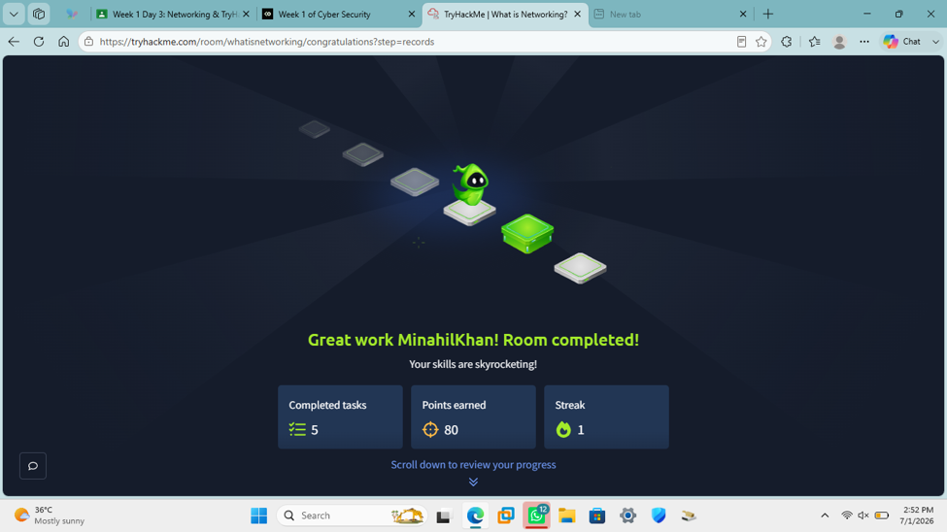947x532 pixels.
Task: Click 'Your skills are skyrocketing!' text
Action: [x=473, y=364]
